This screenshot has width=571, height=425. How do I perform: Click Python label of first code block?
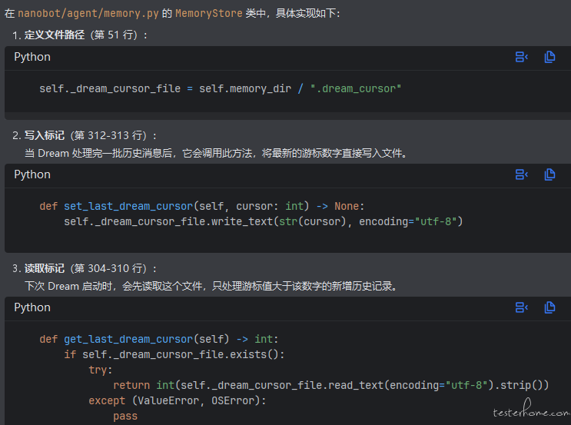click(32, 57)
